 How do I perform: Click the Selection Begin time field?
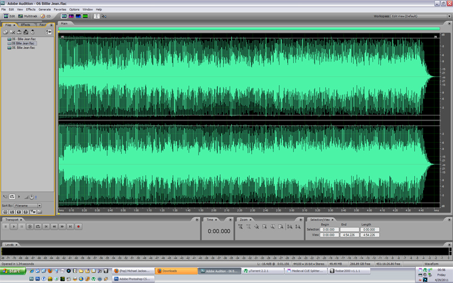point(330,230)
